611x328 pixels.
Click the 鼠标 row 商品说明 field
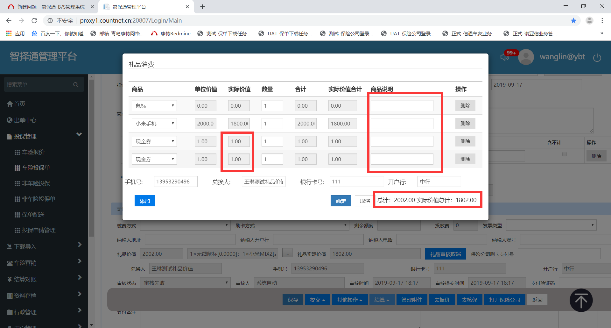(x=402, y=106)
